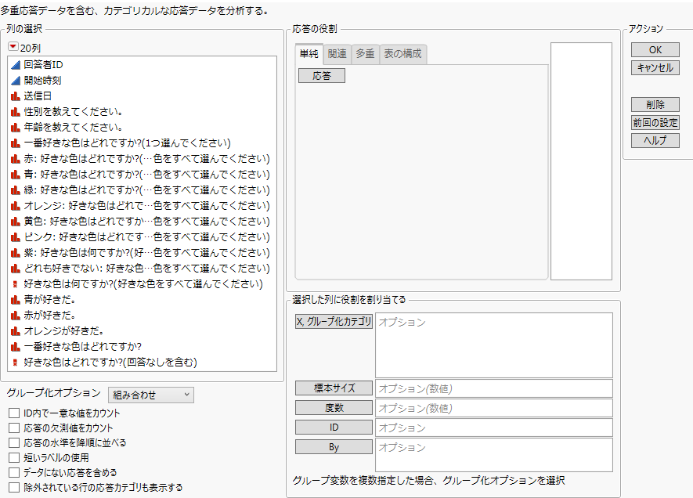Click the multiple-response icon beside 好きな色はどれですか(回答なしを含む)
Image resolution: width=693 pixels, height=498 pixels.
point(14,362)
